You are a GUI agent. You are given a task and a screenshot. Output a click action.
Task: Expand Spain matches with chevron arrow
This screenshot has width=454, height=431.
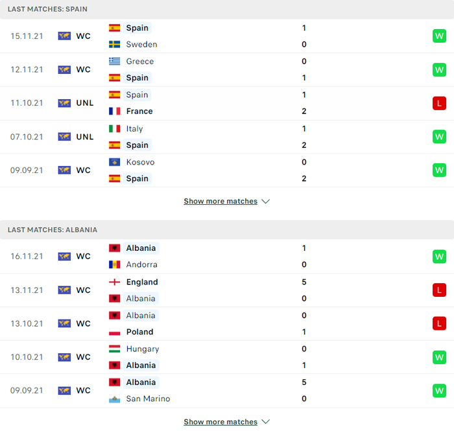265,202
